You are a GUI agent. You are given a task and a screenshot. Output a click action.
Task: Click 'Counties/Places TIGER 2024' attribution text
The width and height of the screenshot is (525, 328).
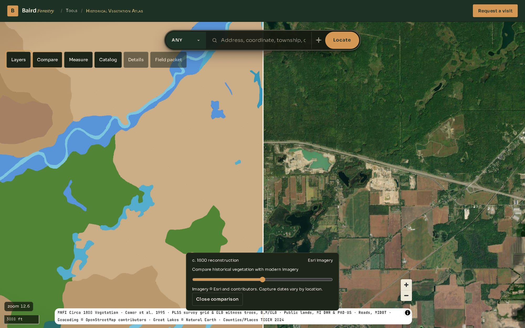(254, 320)
